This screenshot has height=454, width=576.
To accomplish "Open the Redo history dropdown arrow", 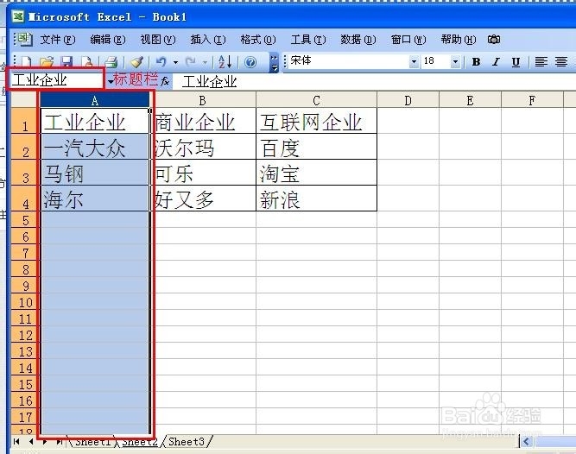I will coord(205,62).
